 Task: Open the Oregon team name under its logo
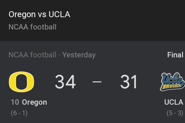pos(34,102)
